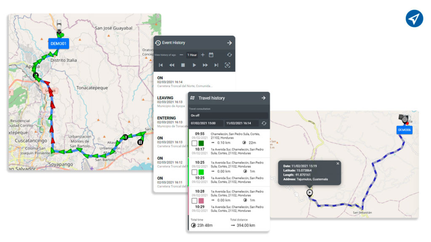This screenshot has width=431, height=242.
Task: Click Soyapango label on left map
Action: 61,164
